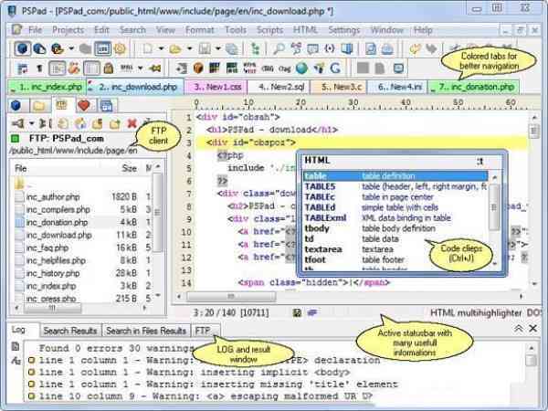Switch to the 3.. New1.css tab
The height and width of the screenshot is (411, 548).
point(216,87)
